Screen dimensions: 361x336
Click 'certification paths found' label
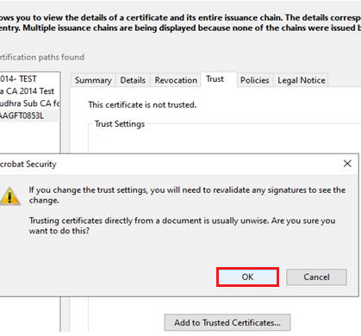(x=42, y=57)
